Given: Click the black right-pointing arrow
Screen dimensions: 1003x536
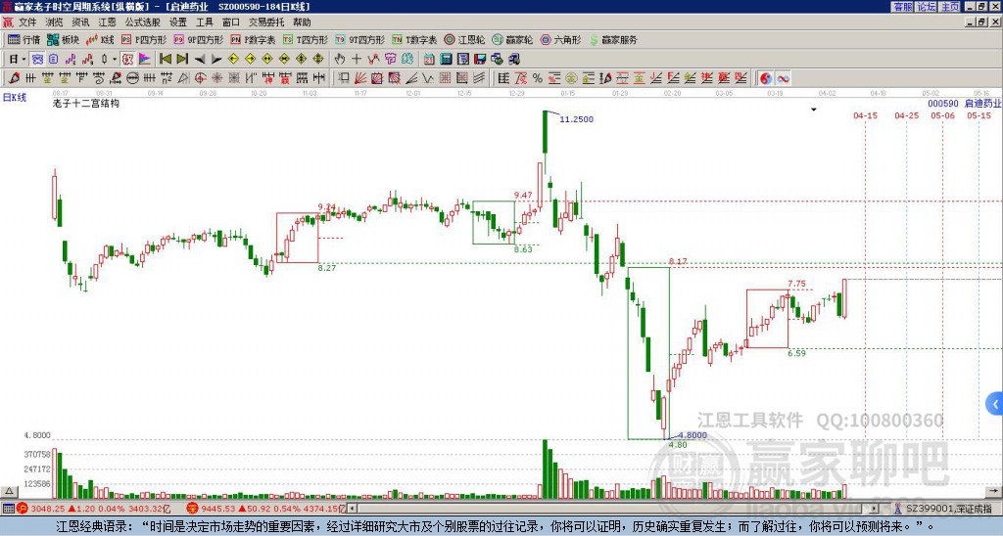Looking at the screenshot, I should [216, 60].
